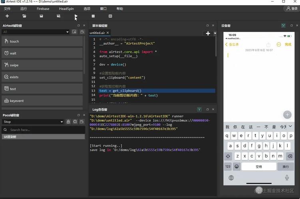The height and width of the screenshot is (199, 300).
Task: Tap the emoji key on phone keyboard
Action: click(236, 166)
